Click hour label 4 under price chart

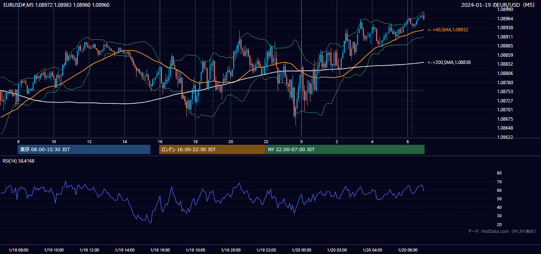tap(372, 141)
